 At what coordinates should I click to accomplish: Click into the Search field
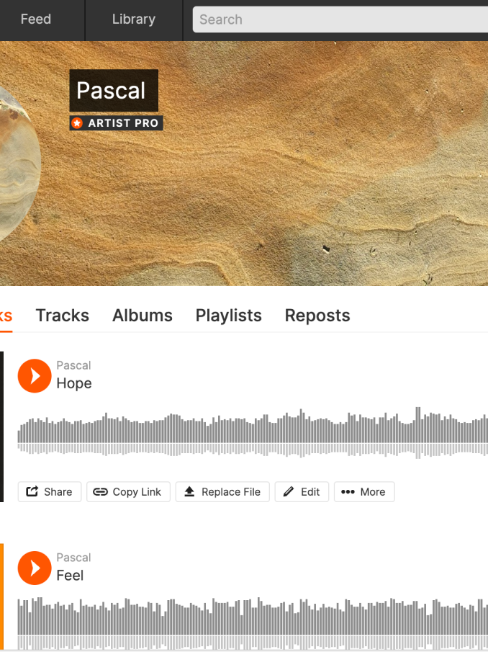coord(340,19)
